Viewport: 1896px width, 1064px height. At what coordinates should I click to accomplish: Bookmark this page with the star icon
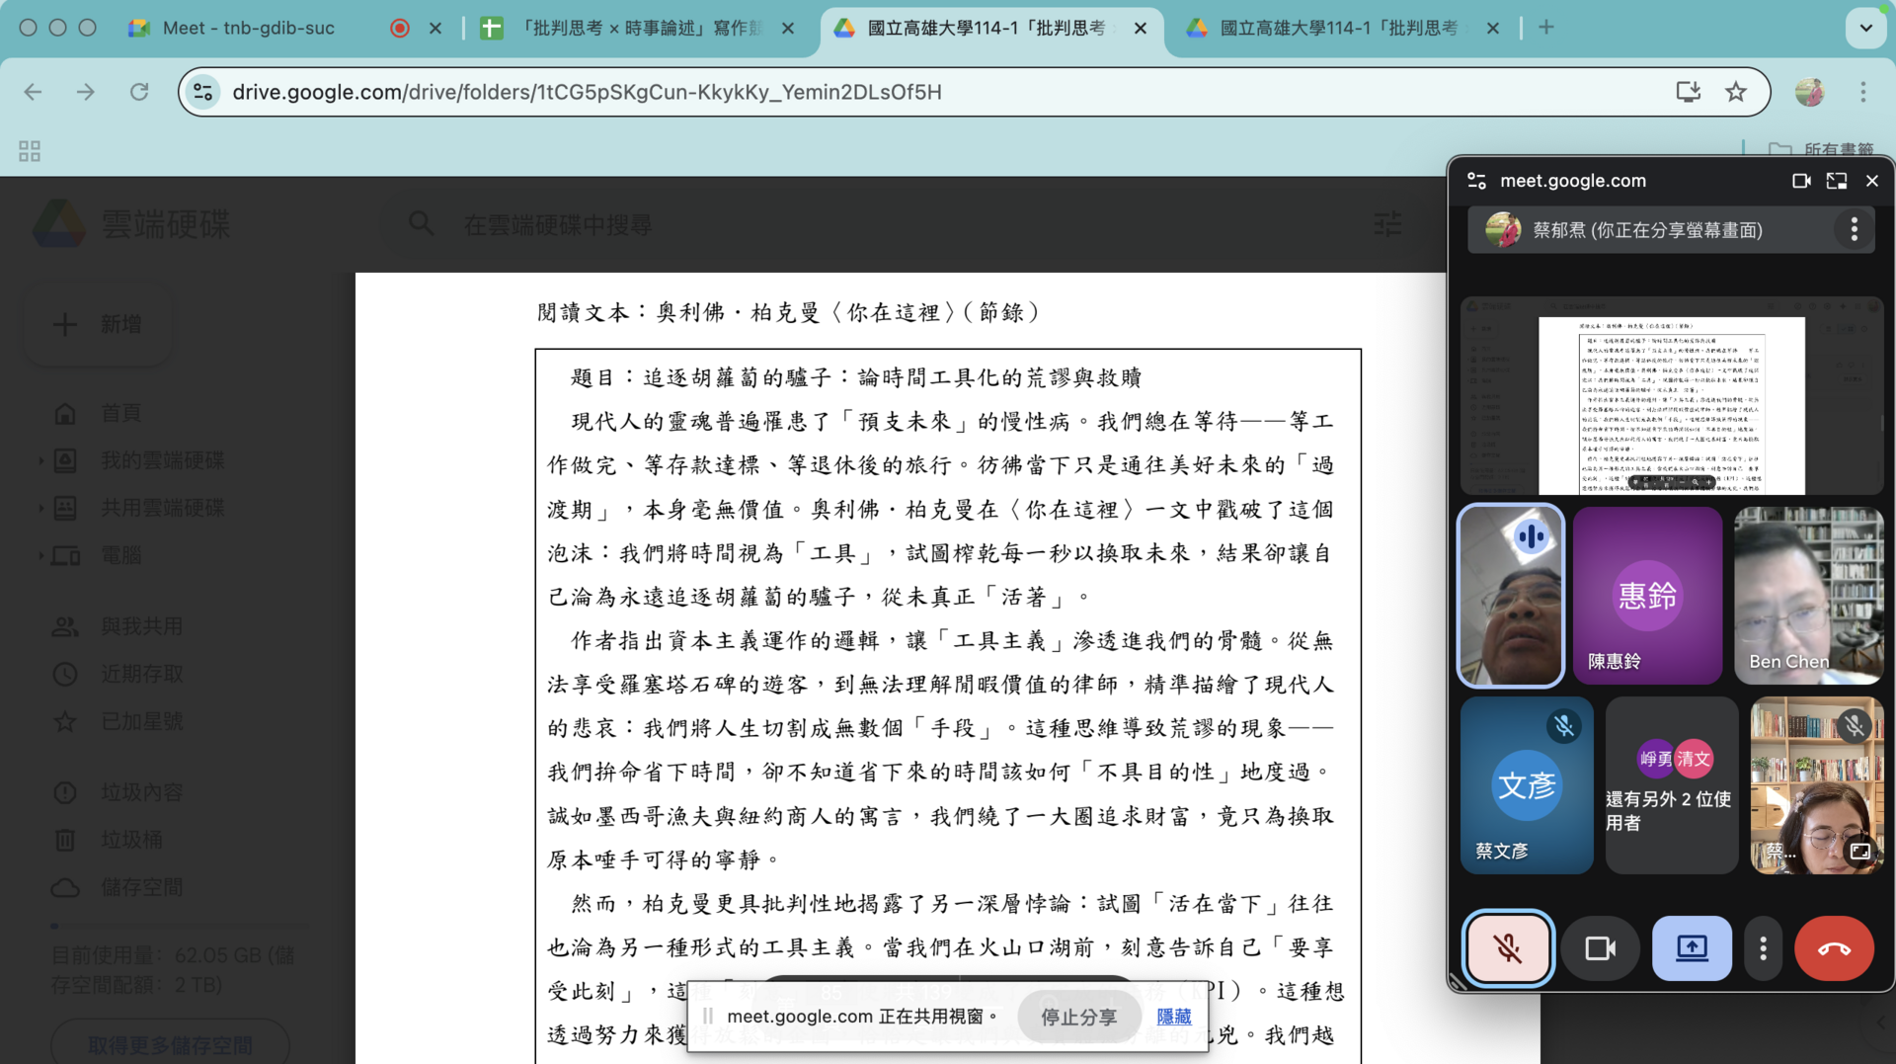[x=1736, y=92]
